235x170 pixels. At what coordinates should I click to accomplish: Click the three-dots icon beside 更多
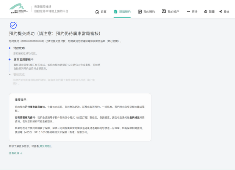(188, 12)
